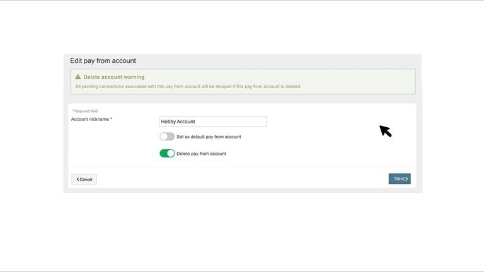Click the 'Set as default pay from account' label

pos(209,137)
